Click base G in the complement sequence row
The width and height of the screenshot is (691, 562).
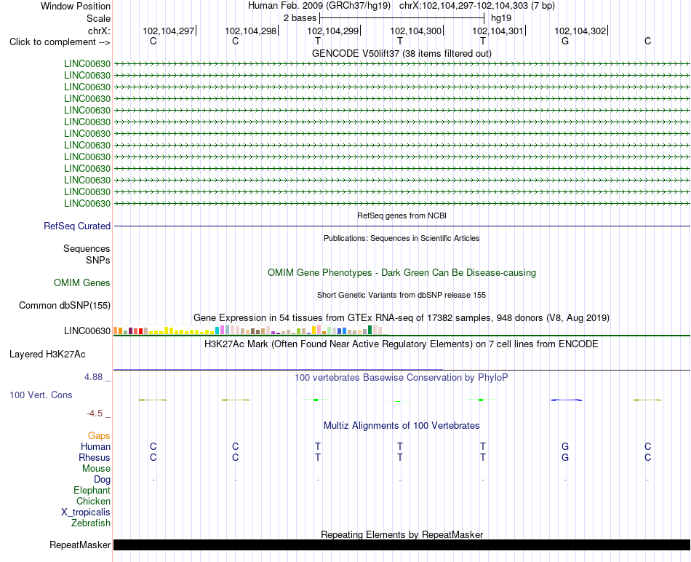click(x=565, y=41)
